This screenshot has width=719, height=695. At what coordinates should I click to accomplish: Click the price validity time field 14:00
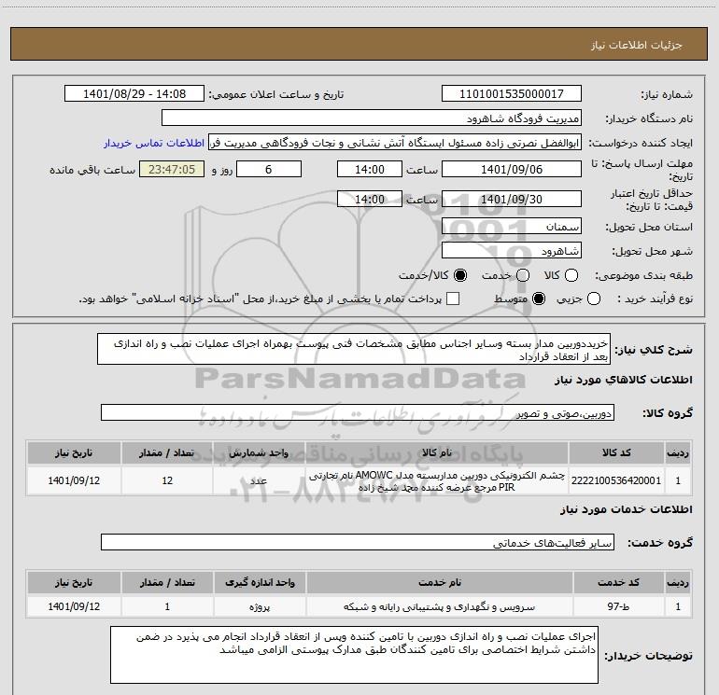(x=370, y=199)
